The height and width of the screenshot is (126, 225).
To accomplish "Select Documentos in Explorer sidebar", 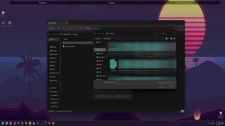I will (x=54, y=54).
